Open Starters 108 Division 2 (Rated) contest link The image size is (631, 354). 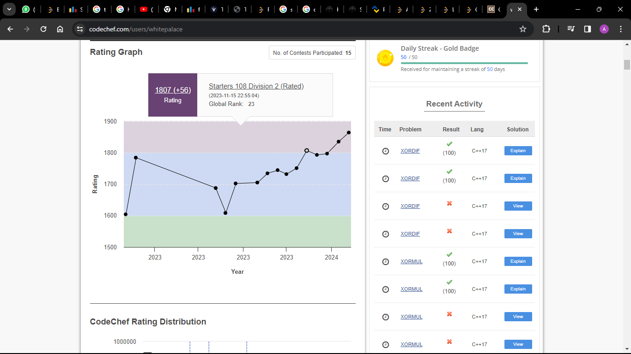(x=256, y=86)
